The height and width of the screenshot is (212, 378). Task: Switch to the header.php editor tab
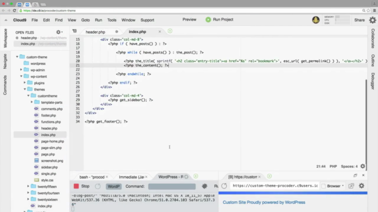96,32
